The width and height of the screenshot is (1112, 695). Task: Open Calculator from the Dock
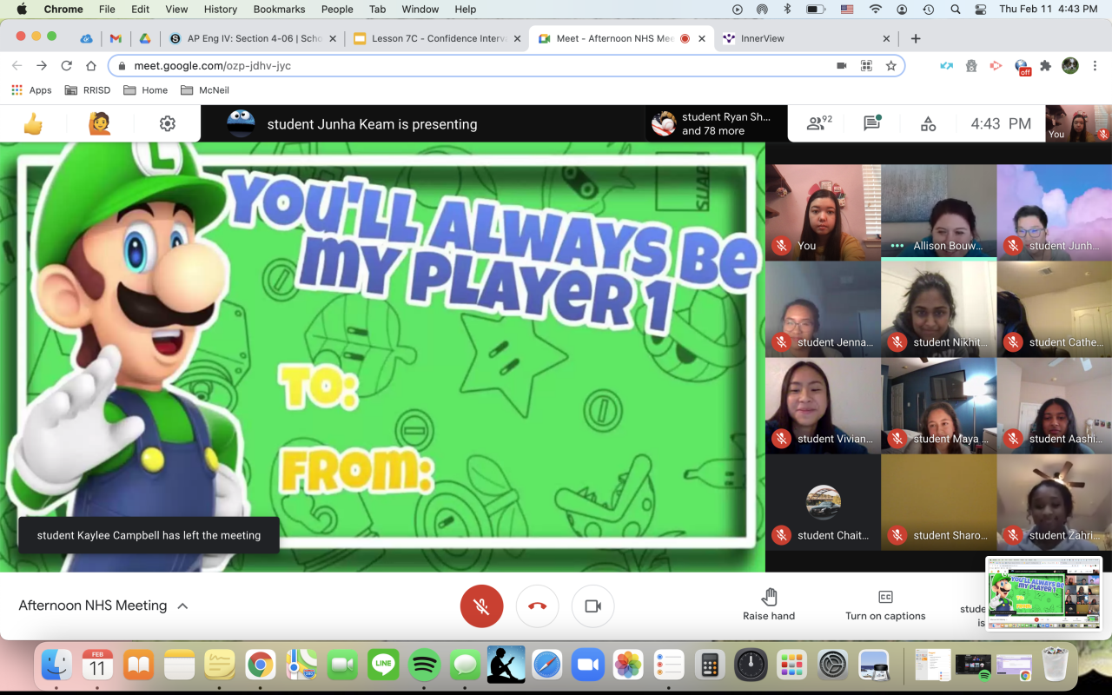pyautogui.click(x=710, y=665)
